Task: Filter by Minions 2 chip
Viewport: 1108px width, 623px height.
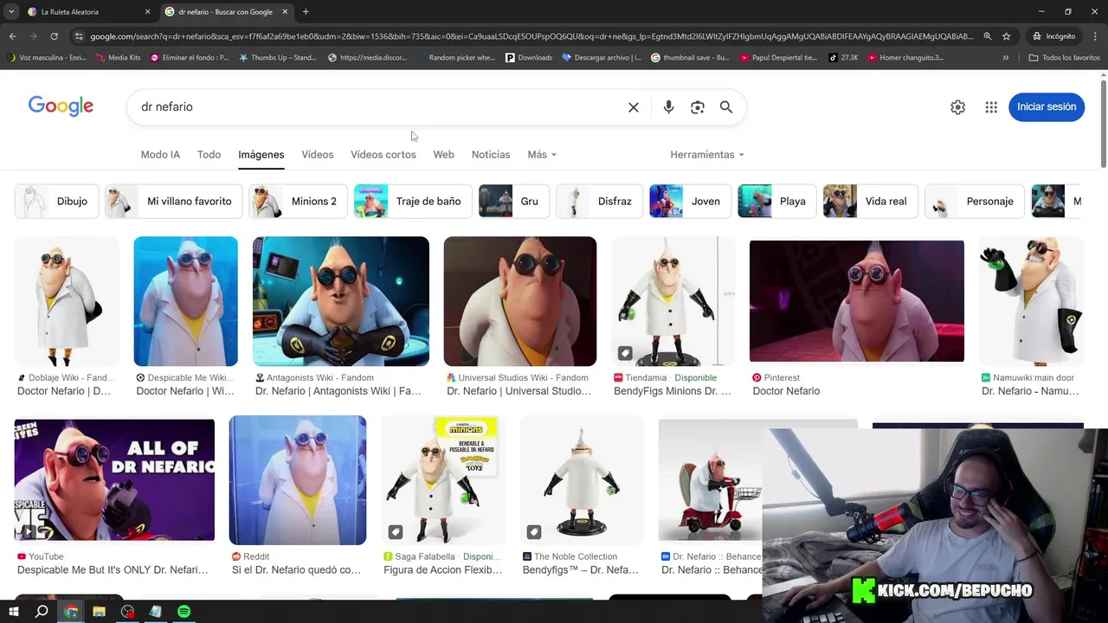Action: [x=298, y=202]
